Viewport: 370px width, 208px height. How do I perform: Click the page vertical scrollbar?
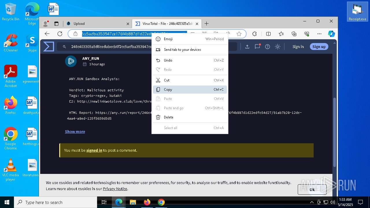(335, 132)
